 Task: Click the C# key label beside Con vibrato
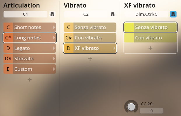coord(69,38)
